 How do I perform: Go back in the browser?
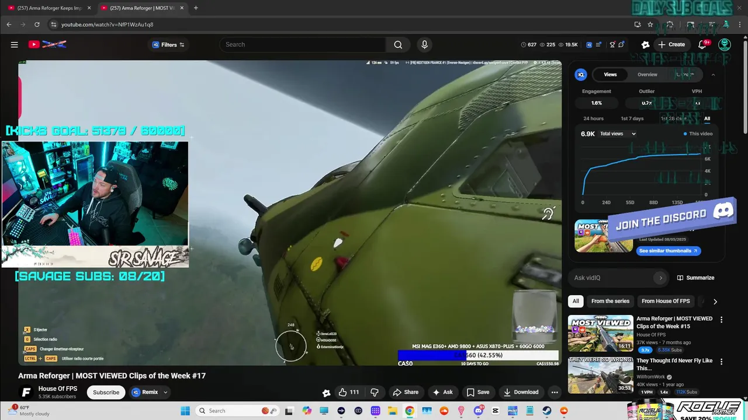pos(9,24)
